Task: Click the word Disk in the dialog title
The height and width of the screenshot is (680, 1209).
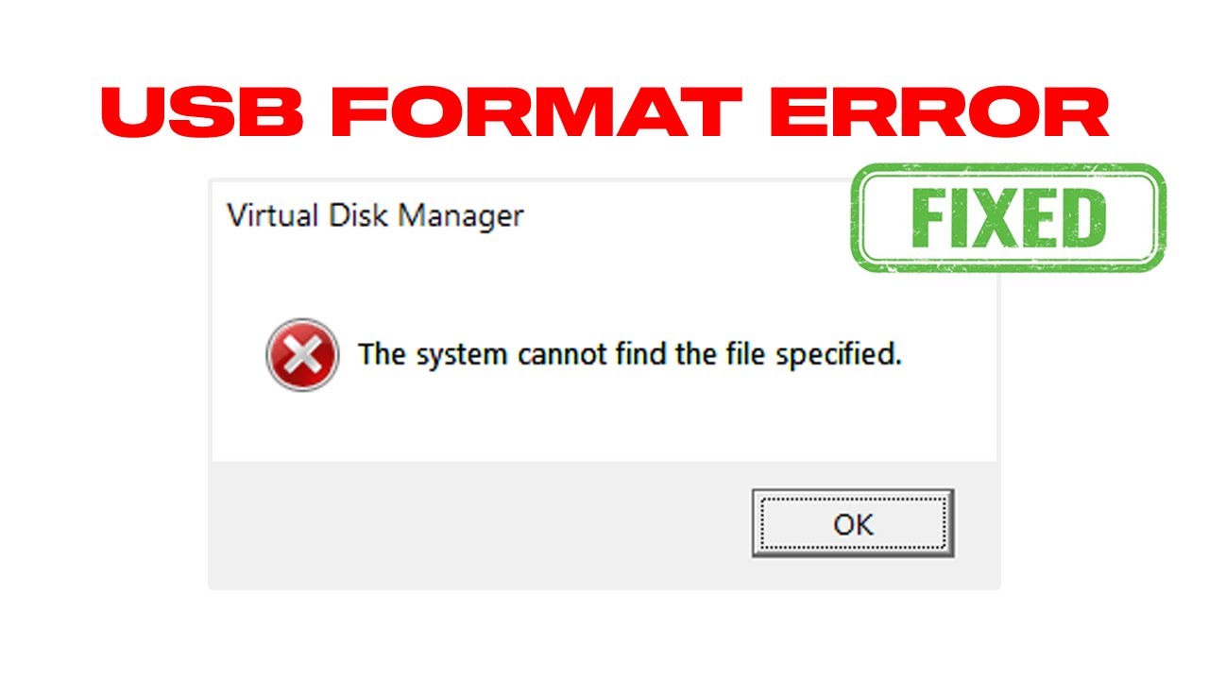Action: pyautogui.click(x=359, y=215)
